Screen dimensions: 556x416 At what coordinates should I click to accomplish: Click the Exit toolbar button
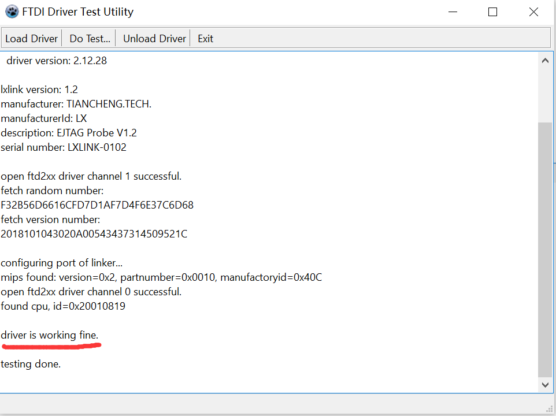(x=205, y=38)
